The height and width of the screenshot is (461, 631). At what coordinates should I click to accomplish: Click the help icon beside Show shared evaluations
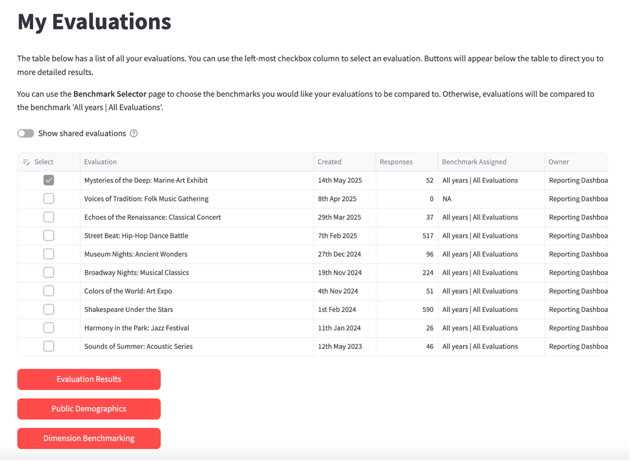pos(134,134)
